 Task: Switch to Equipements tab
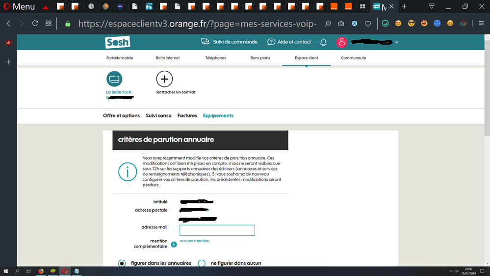[218, 115]
